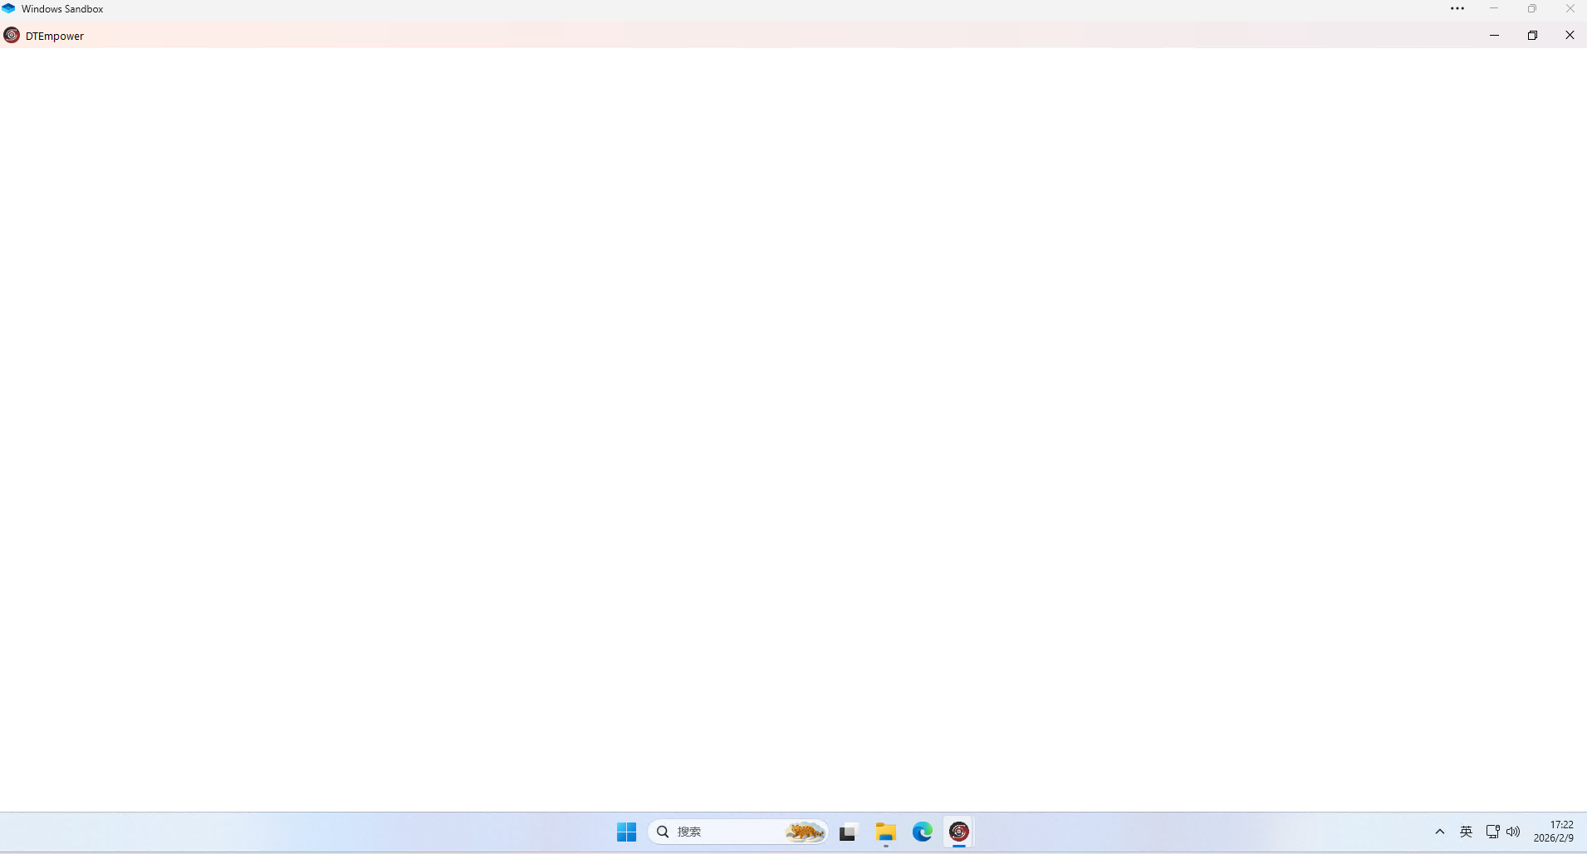Image resolution: width=1587 pixels, height=854 pixels.
Task: Click the volume speaker icon in the tray
Action: [x=1513, y=832]
